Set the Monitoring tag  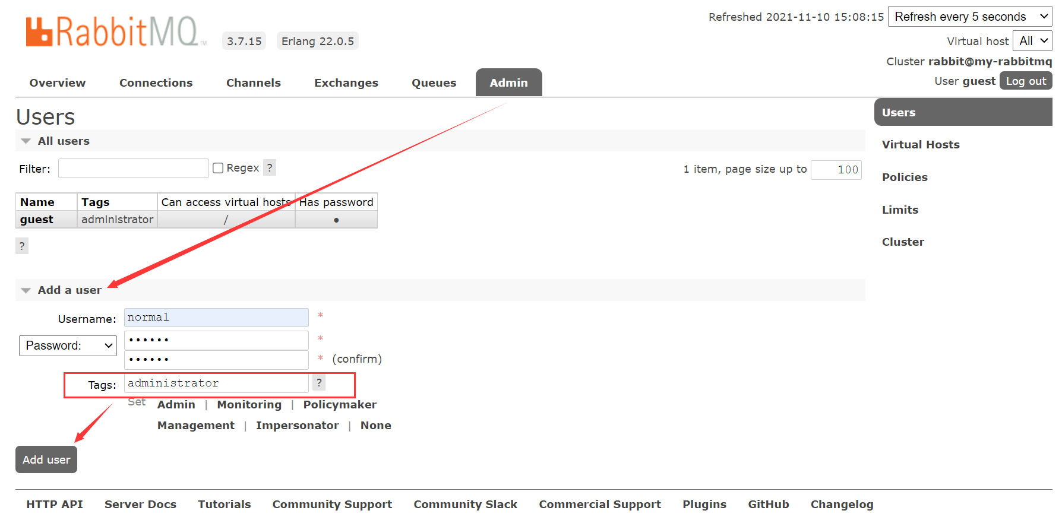[x=249, y=404]
